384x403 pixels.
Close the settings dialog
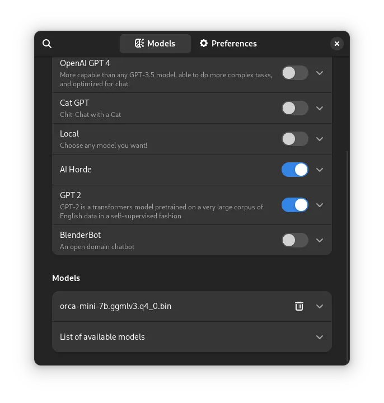point(337,44)
